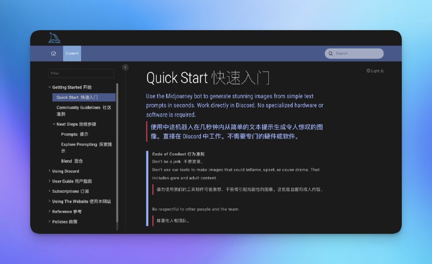Click the Quick Start 快速入门 heading
The image size is (432, 264).
coord(208,78)
